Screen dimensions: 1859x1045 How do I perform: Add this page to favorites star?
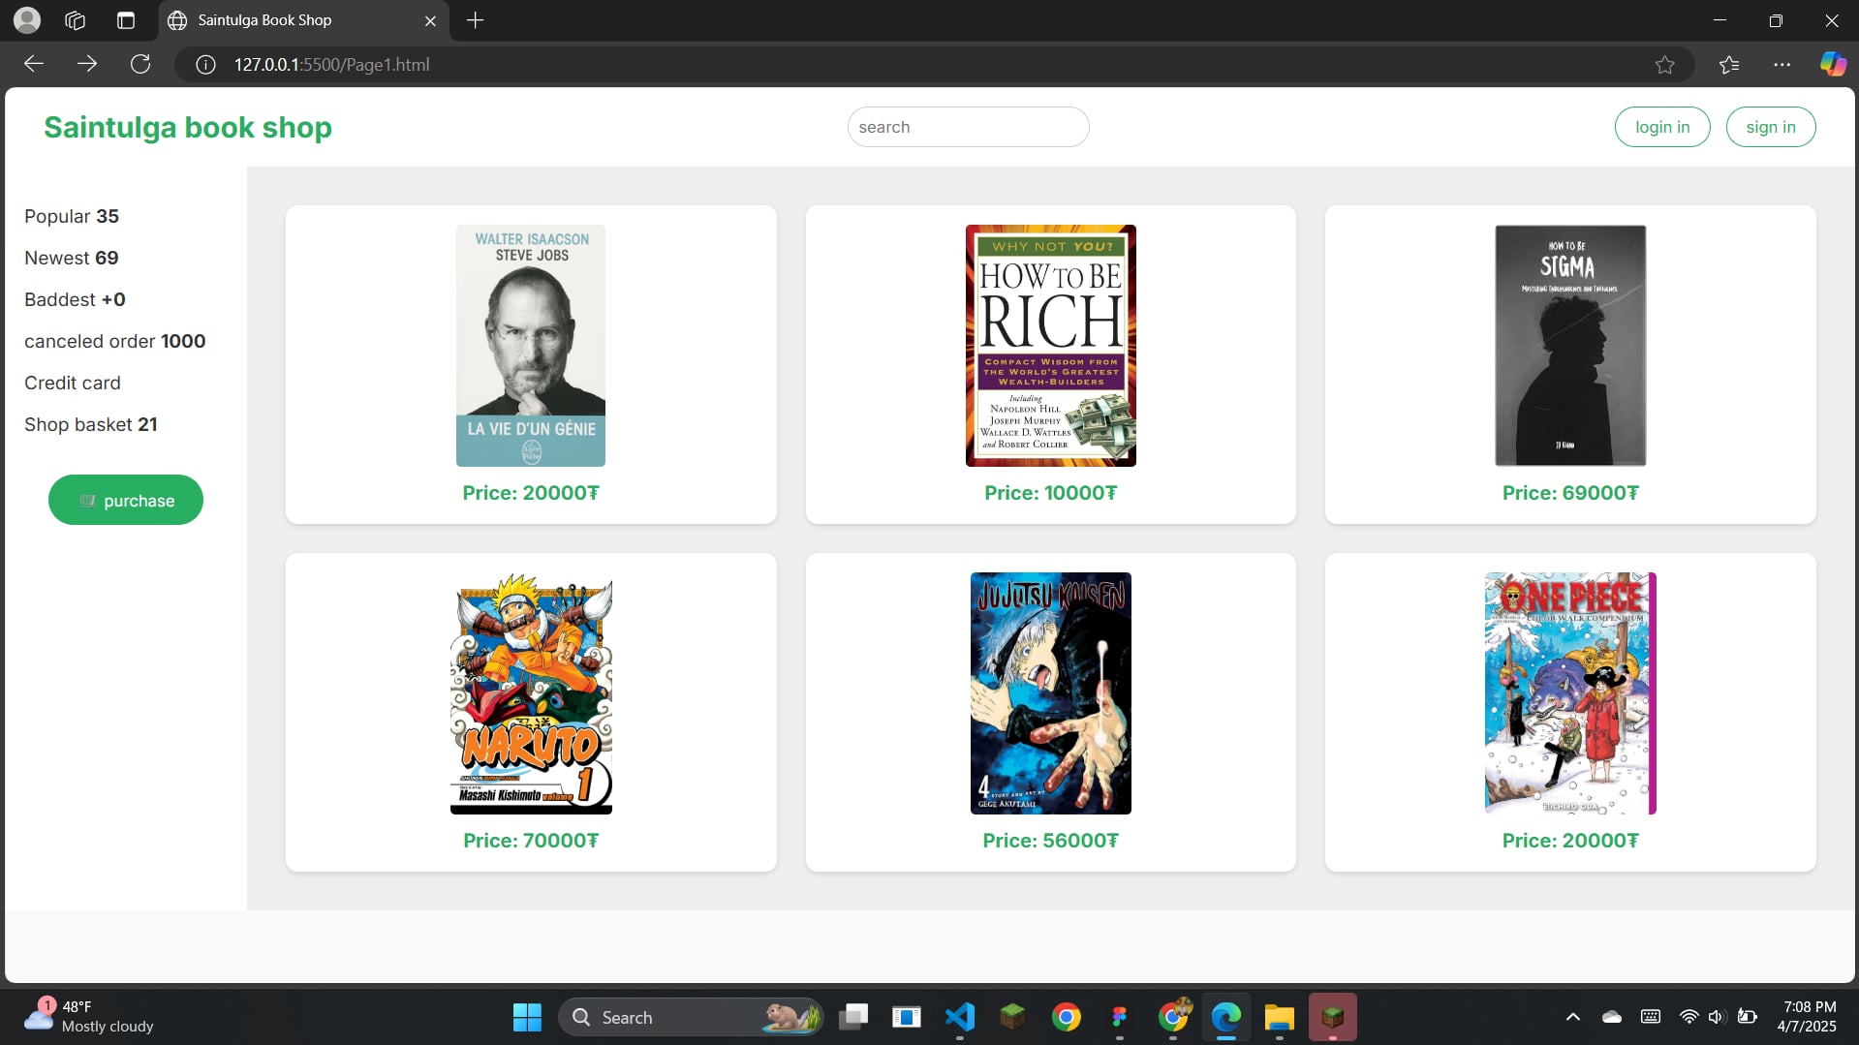(x=1664, y=65)
